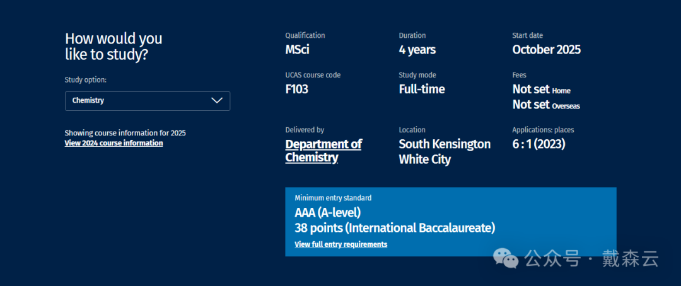Click the Not set Overseas fee

click(x=545, y=105)
